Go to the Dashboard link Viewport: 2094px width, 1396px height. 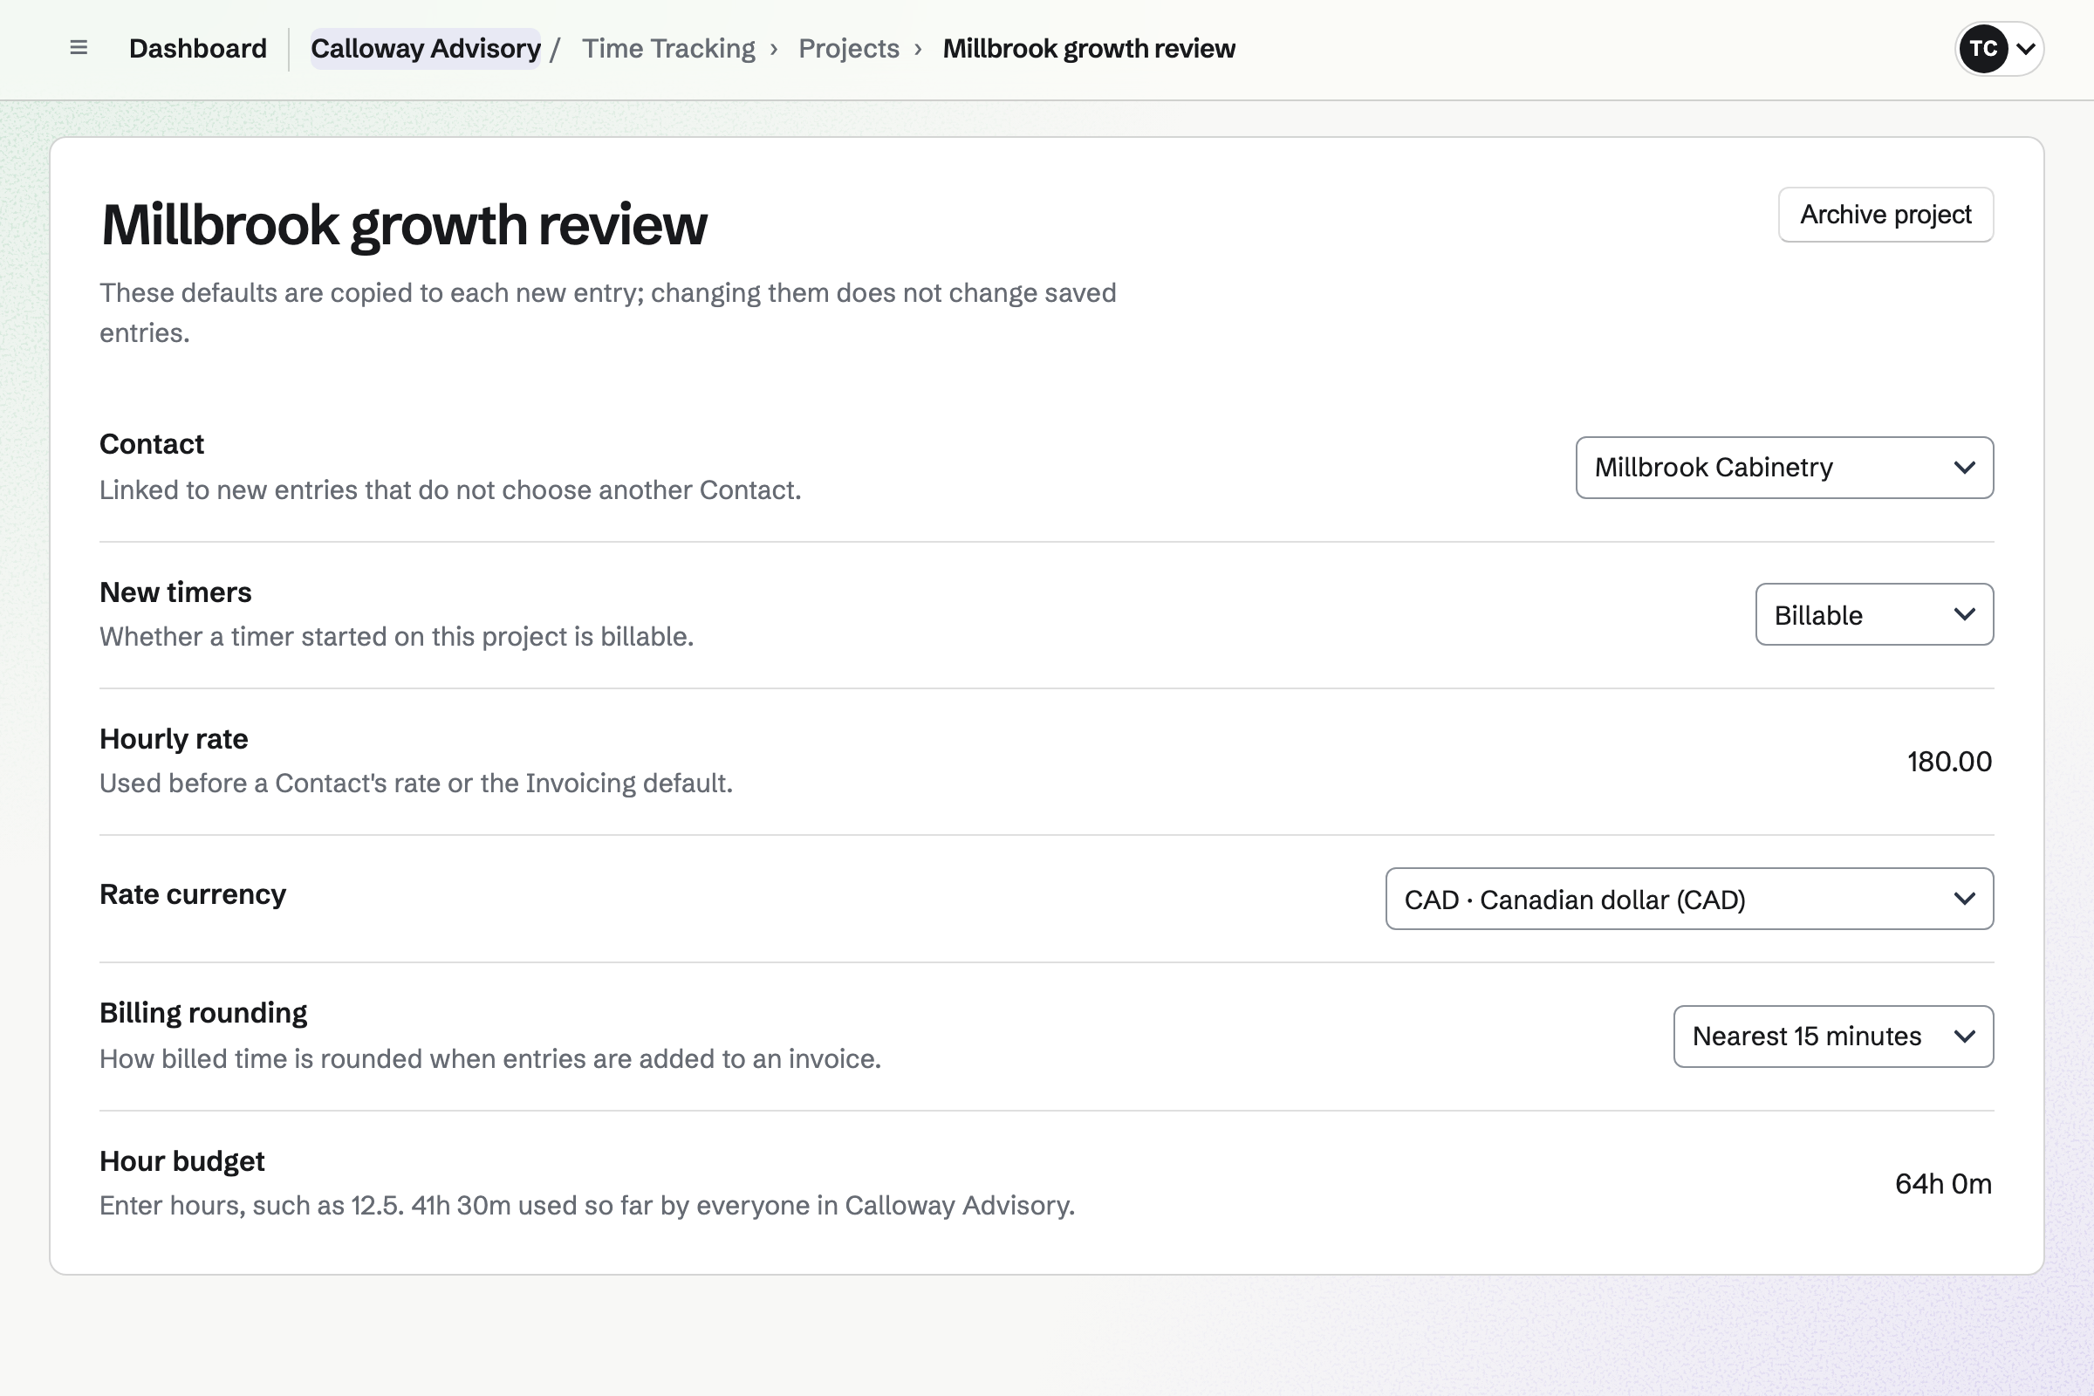click(198, 48)
